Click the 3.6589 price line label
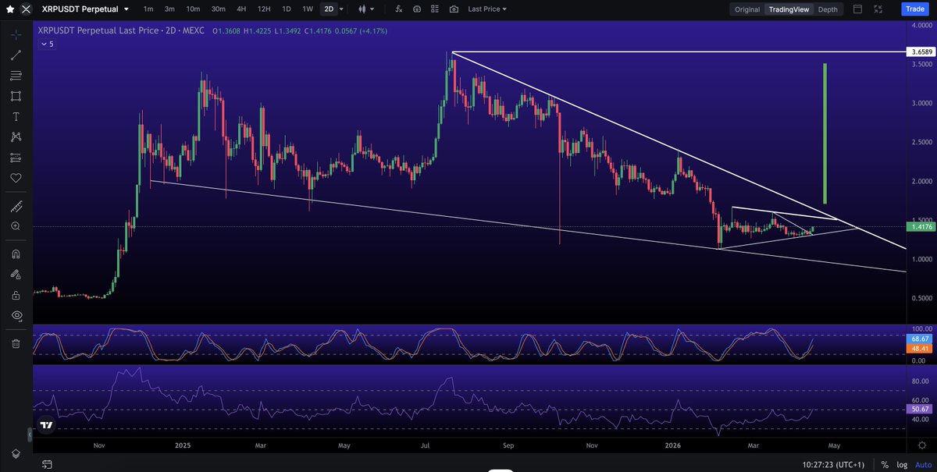The width and height of the screenshot is (937, 472). pos(920,51)
